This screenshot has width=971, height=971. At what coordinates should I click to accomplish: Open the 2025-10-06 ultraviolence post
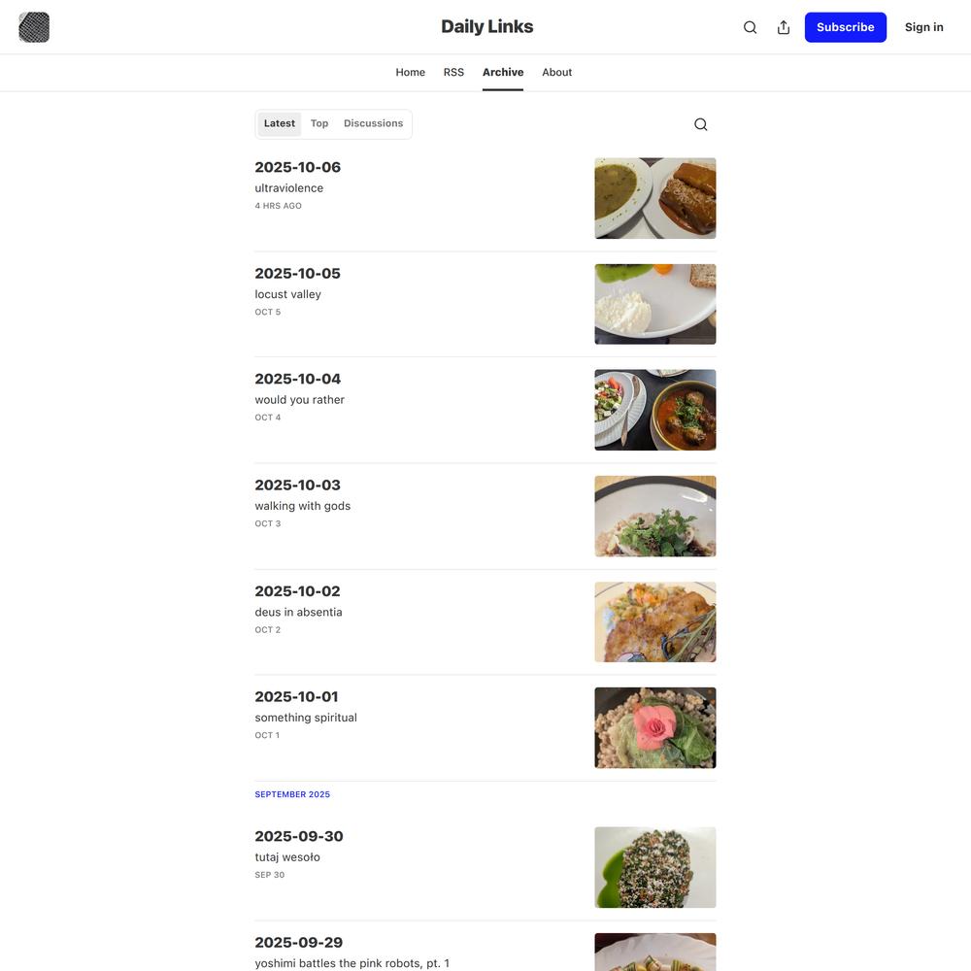pyautogui.click(x=298, y=167)
